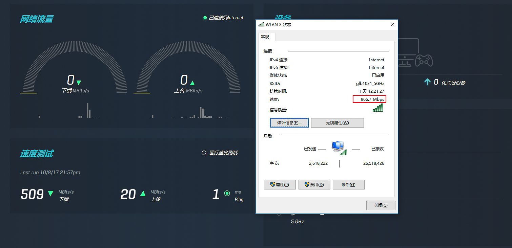Image resolution: width=512 pixels, height=248 pixels.
Task: Click the 已连接到Internet status text
Action: [226, 18]
